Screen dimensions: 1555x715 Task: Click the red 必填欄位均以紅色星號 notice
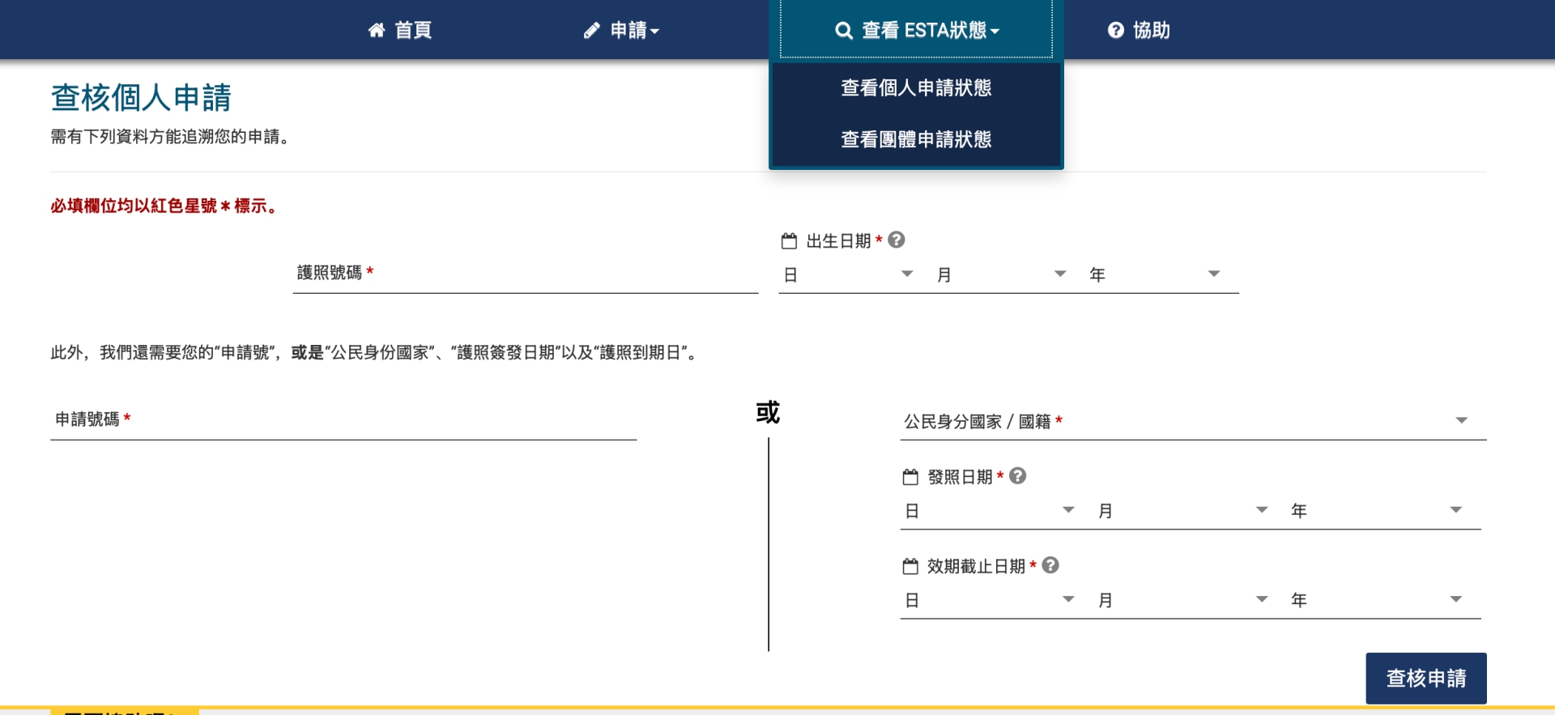165,206
